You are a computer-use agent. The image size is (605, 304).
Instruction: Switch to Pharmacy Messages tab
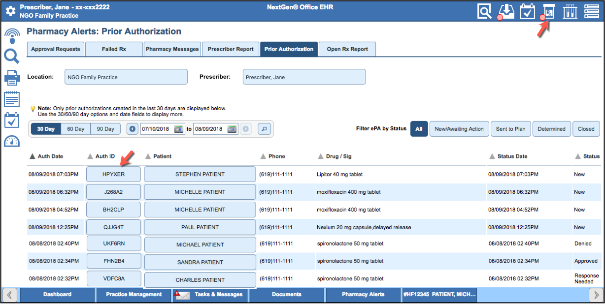[172, 49]
